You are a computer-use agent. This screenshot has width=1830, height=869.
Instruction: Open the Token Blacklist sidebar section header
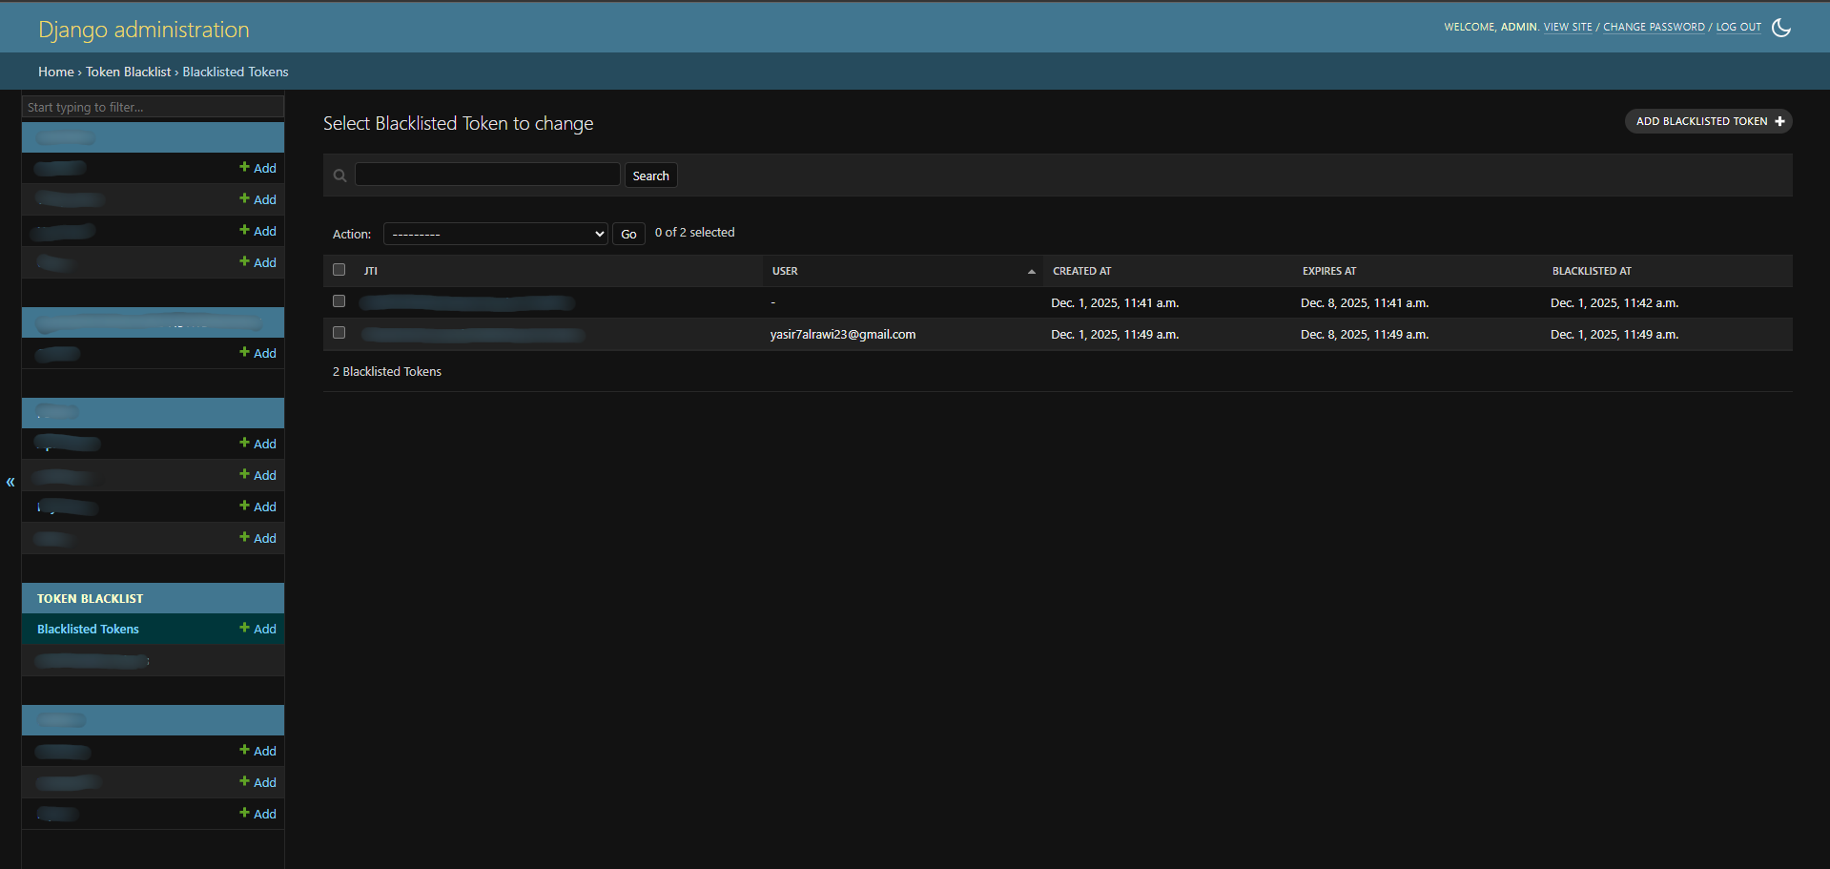(x=91, y=598)
